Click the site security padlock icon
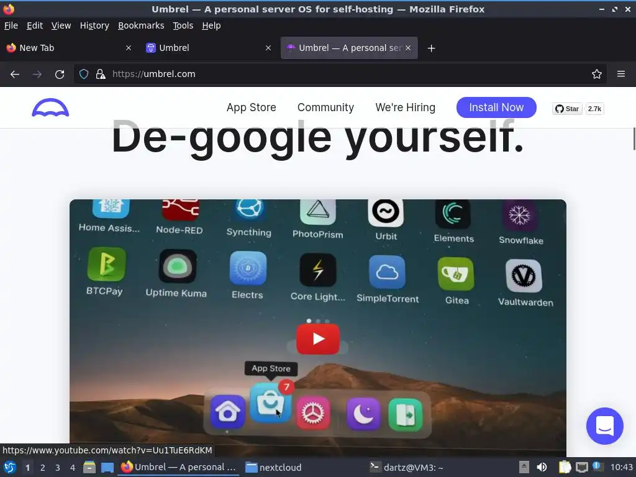 click(x=100, y=74)
